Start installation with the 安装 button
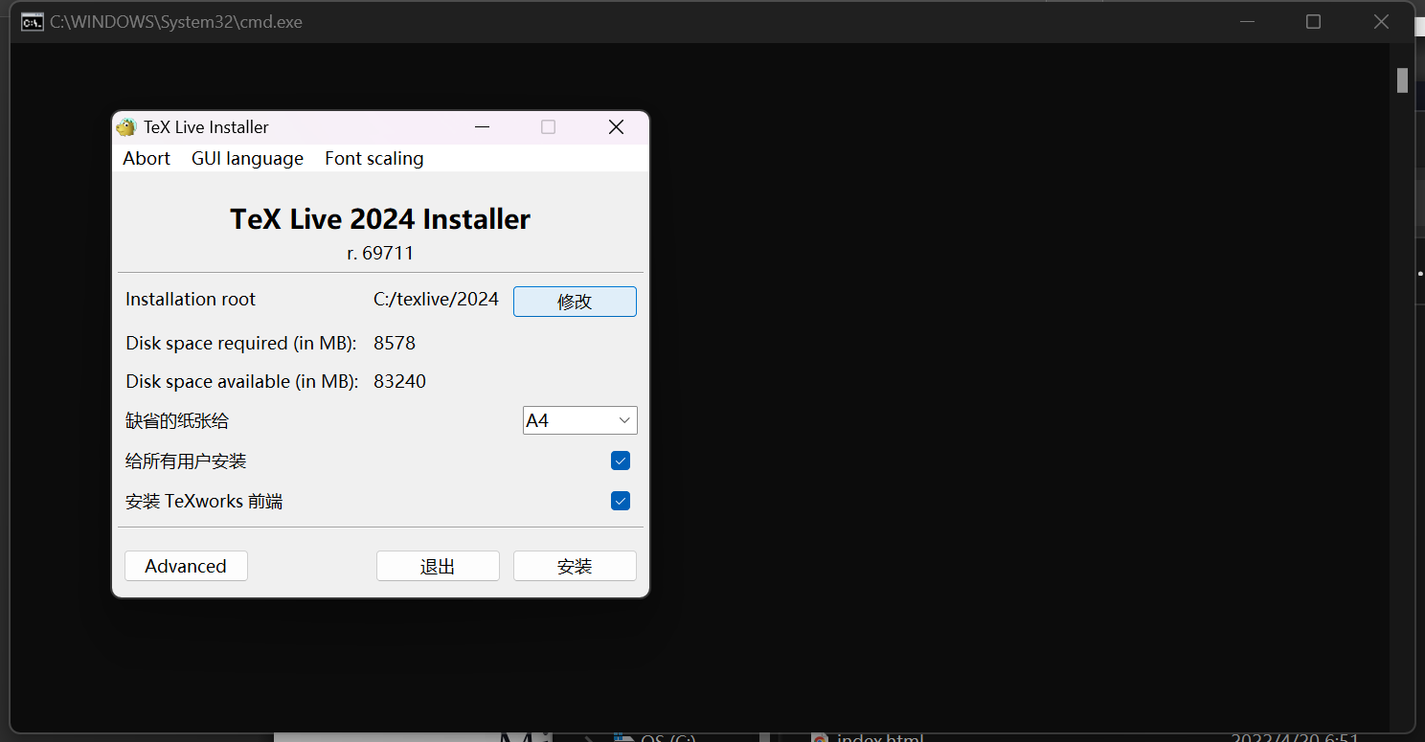 (x=575, y=566)
